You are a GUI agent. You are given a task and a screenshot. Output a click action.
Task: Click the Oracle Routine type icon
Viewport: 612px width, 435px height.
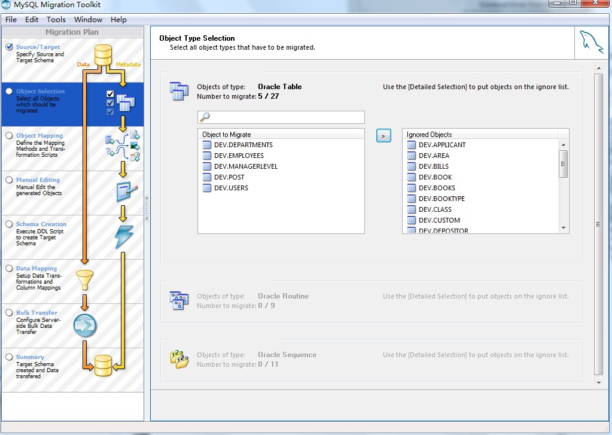[179, 301]
